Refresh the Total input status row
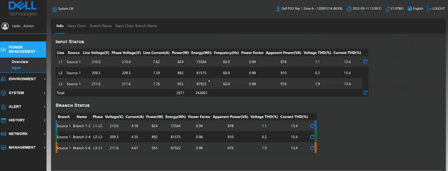This screenshot has width=448, height=171. click(x=365, y=92)
